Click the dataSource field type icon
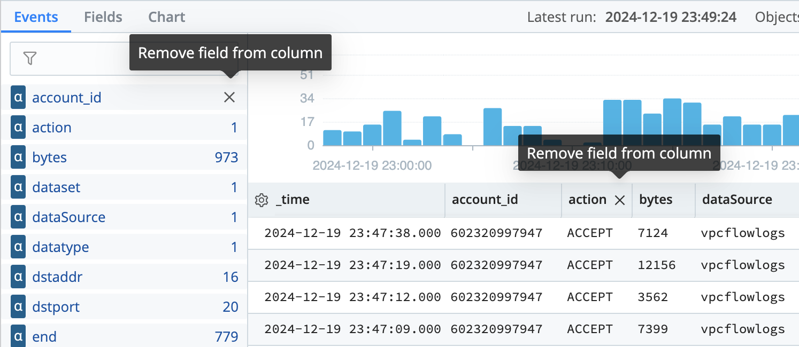Screen dimensions: 799x347 pyautogui.click(x=18, y=217)
